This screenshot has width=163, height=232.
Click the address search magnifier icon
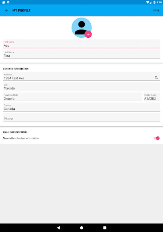(156, 78)
